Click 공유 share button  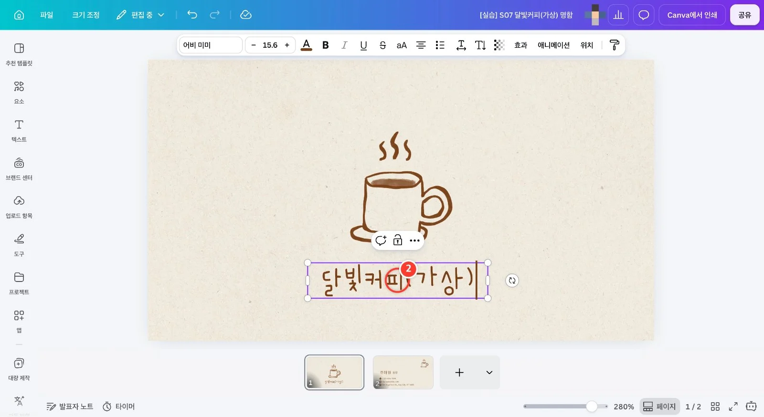[745, 15]
